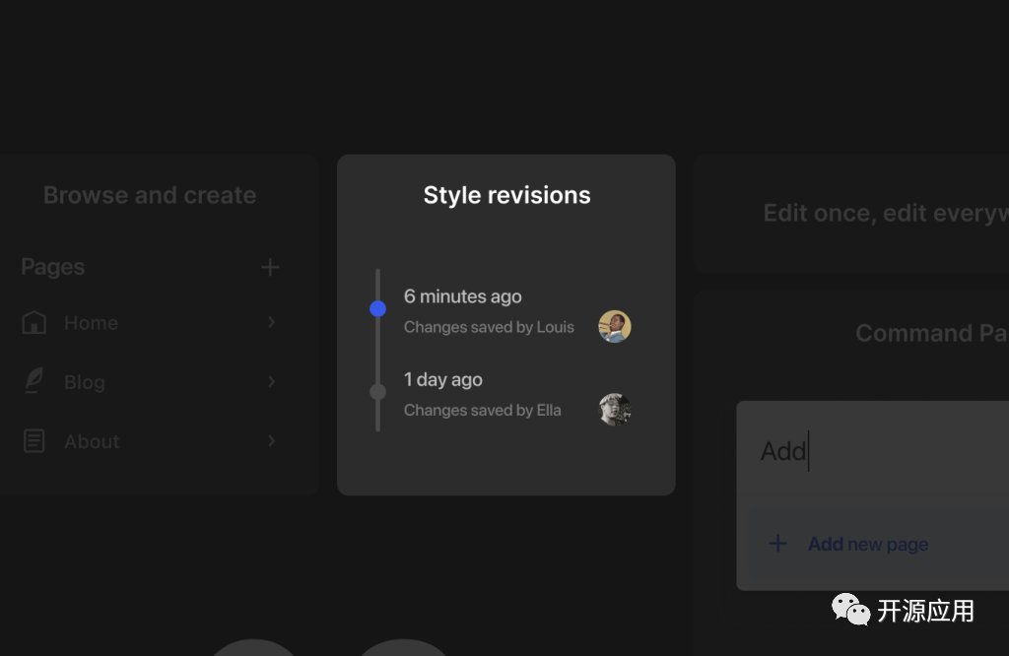The height and width of the screenshot is (656, 1009).
Task: Open the About page label
Action: click(x=92, y=441)
